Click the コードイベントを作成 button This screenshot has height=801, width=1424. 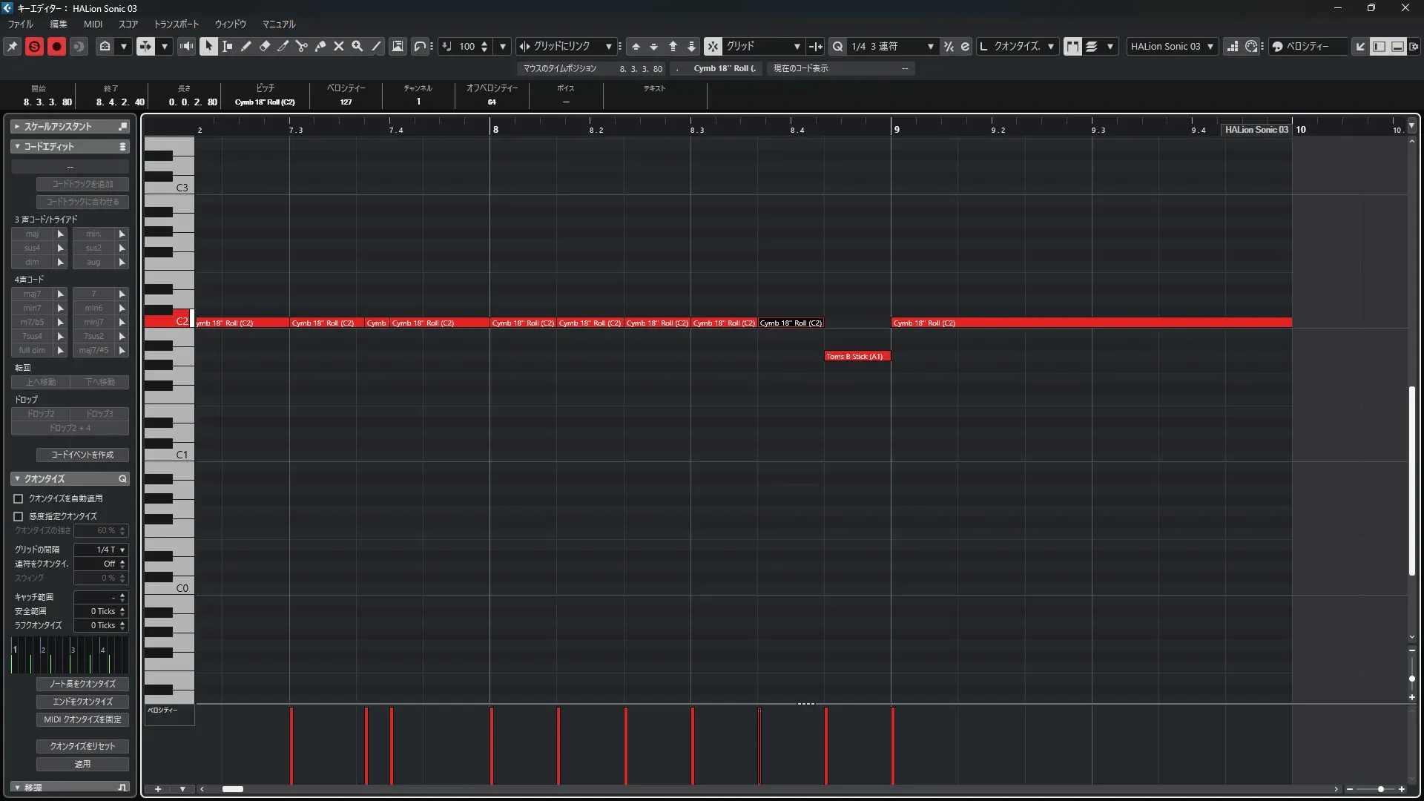(x=82, y=455)
